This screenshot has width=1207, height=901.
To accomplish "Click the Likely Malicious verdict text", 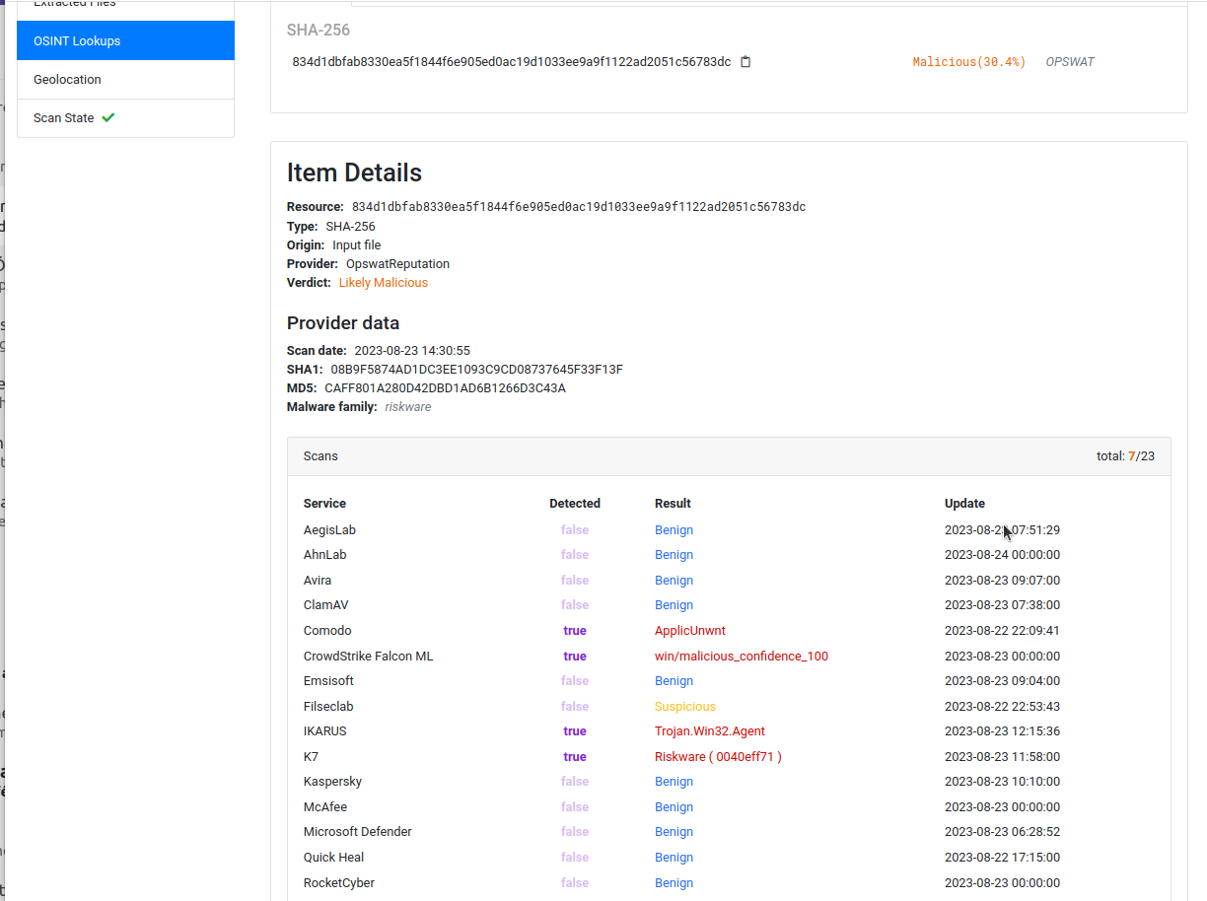I will pyautogui.click(x=384, y=283).
